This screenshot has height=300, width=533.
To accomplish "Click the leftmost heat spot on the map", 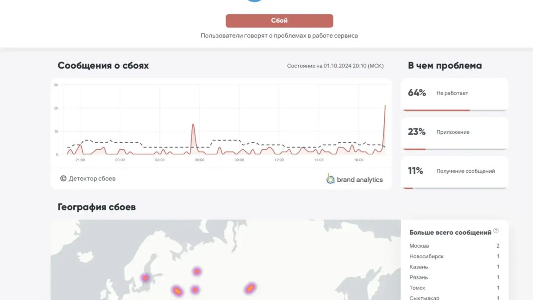I will 145,278.
